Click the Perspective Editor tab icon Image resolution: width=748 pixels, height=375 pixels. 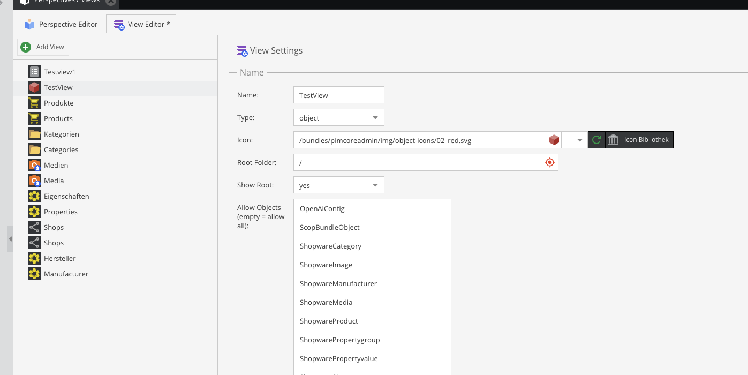pos(29,24)
